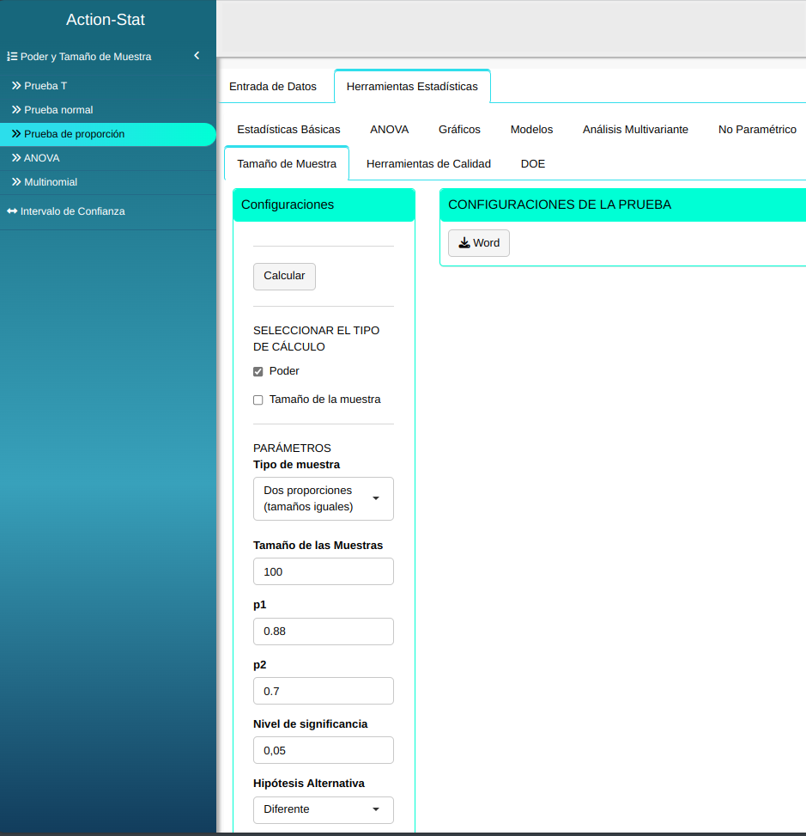Click the list icon beside Poder y Tamaño de Muestra
The width and height of the screenshot is (806, 836).
tap(12, 57)
